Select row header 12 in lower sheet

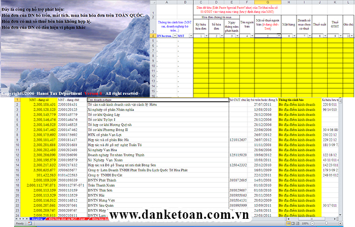17,155
